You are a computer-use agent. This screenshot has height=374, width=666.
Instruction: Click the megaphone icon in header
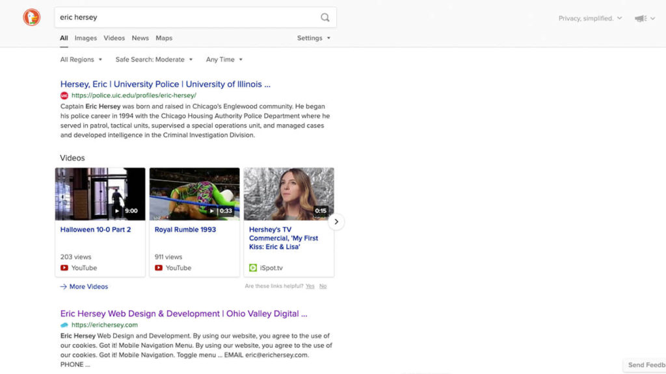641,19
